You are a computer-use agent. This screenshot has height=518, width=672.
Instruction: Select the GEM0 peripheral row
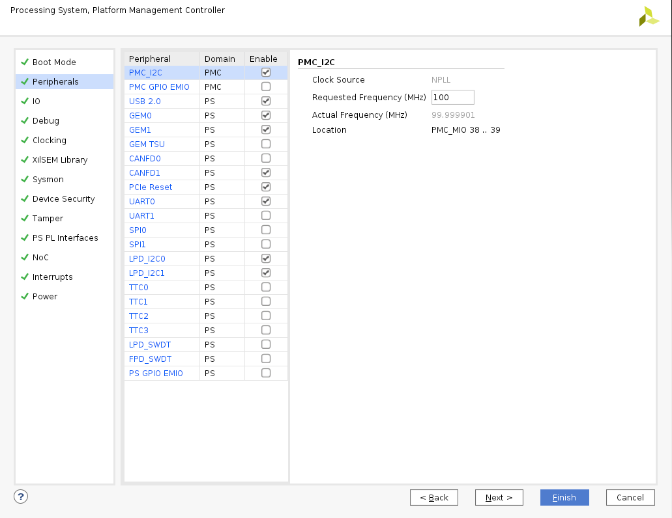[140, 116]
